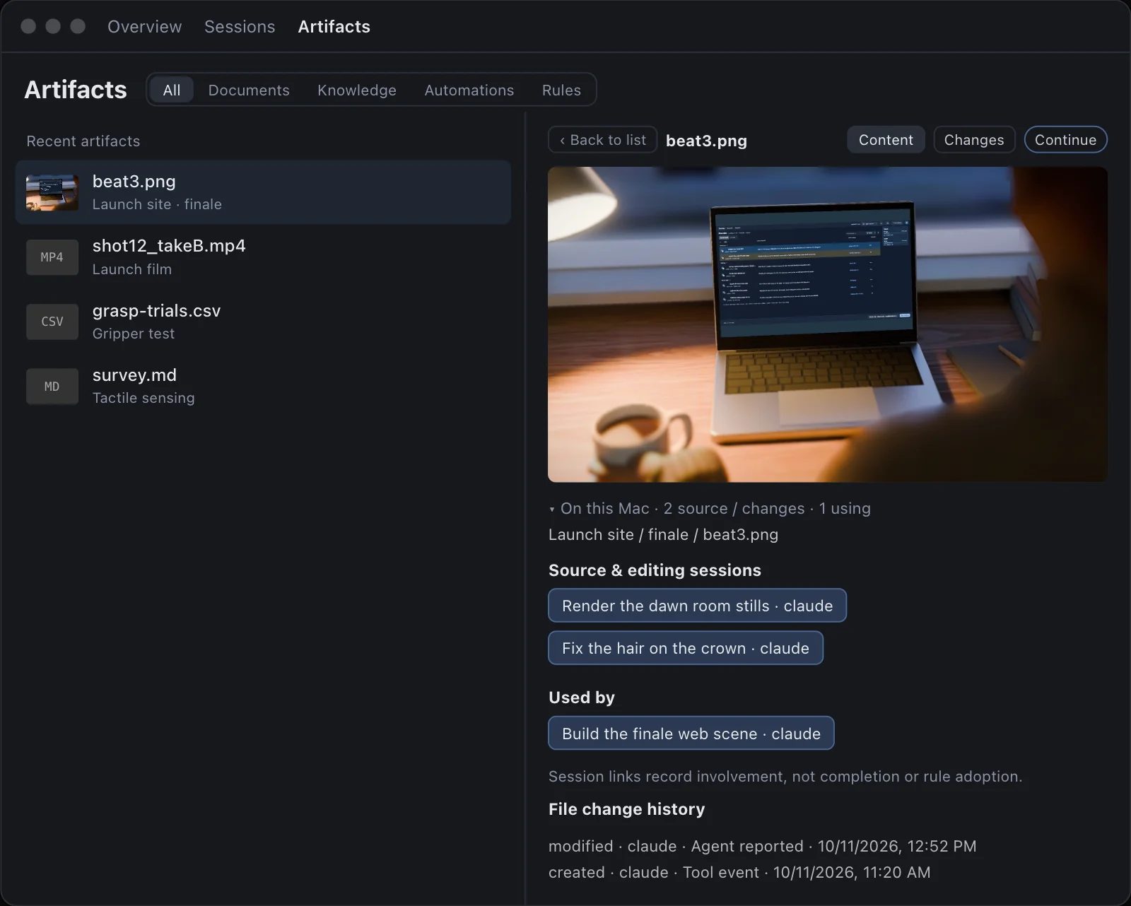Switch to the Sessions tab
This screenshot has height=906, width=1131.
240,27
